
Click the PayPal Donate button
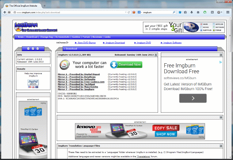(x=33, y=83)
